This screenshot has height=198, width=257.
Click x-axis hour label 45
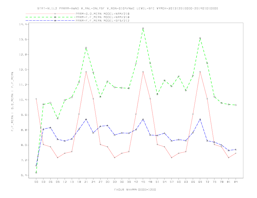pyautogui.click(x=143, y=182)
